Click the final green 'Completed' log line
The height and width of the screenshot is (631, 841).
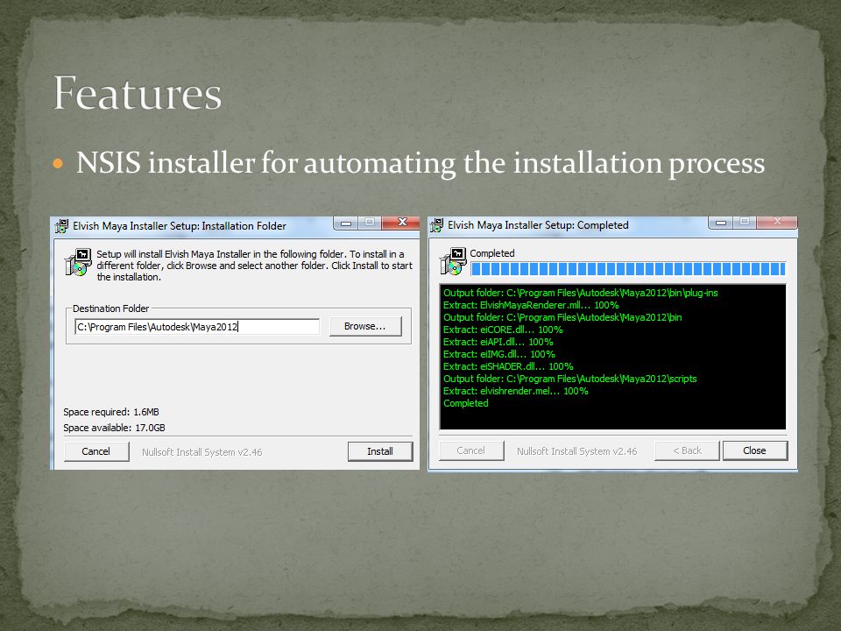pyautogui.click(x=466, y=403)
